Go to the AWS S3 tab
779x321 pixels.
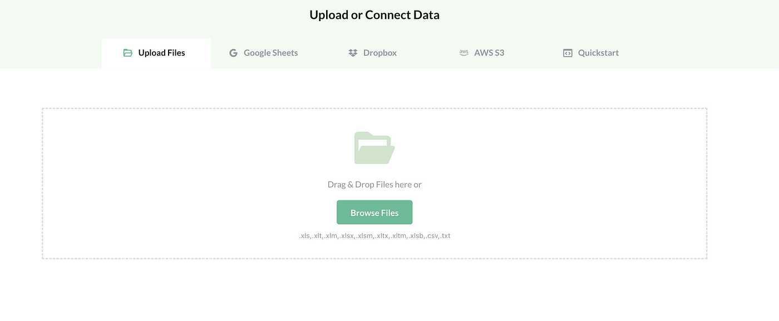482,53
